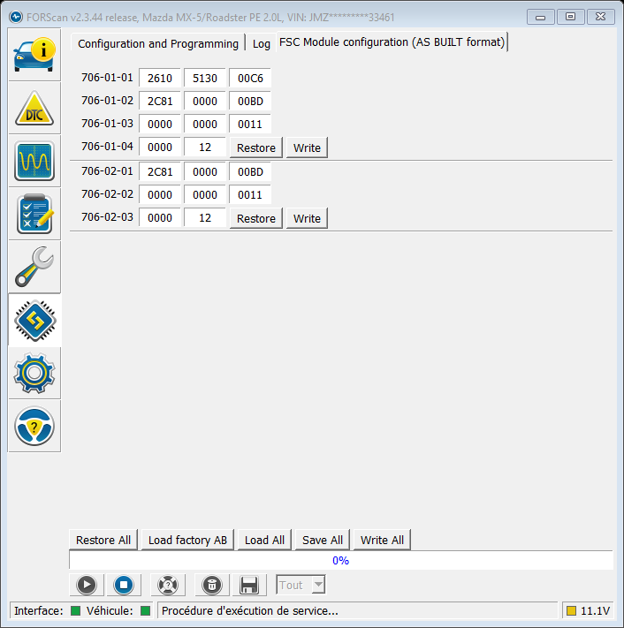Image resolution: width=624 pixels, height=628 pixels.
Task: Open the Tout filter dropdown
Action: point(301,585)
